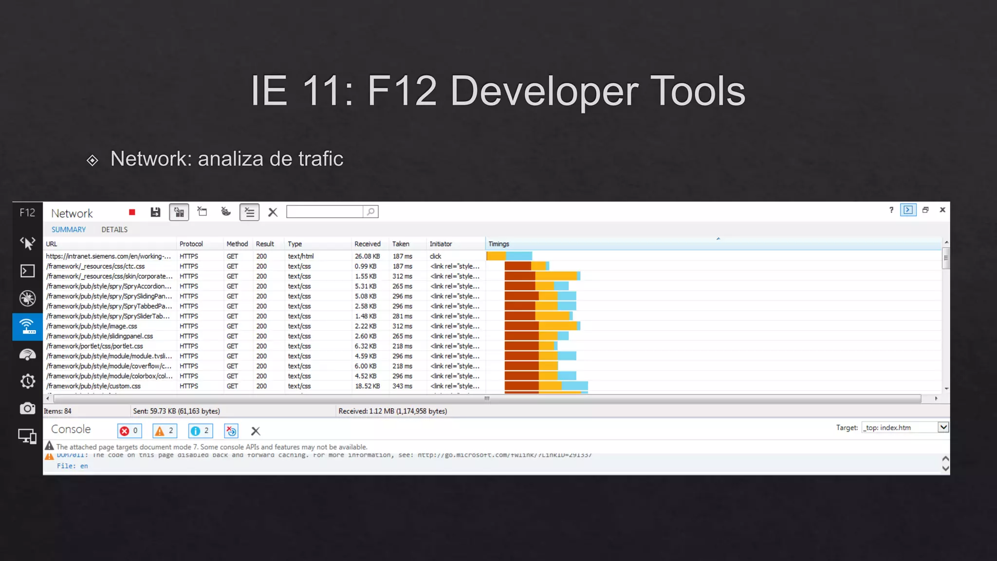Toggle console info messages filter showing 2

click(201, 431)
